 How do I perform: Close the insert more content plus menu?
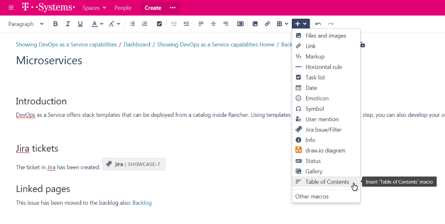[301, 24]
